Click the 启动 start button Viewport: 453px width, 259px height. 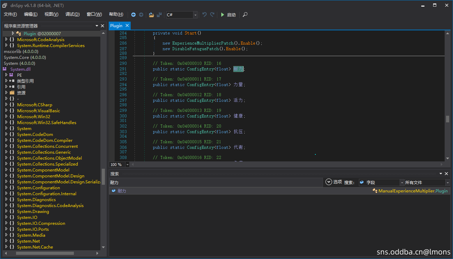(228, 15)
